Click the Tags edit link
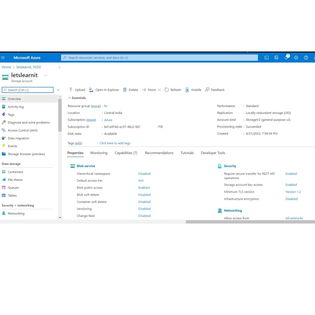This screenshot has width=315, height=315. [x=78, y=143]
